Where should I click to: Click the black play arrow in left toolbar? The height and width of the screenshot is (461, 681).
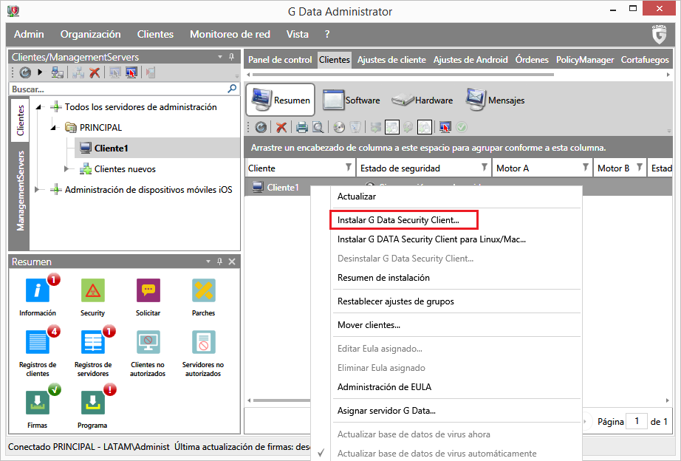point(40,72)
